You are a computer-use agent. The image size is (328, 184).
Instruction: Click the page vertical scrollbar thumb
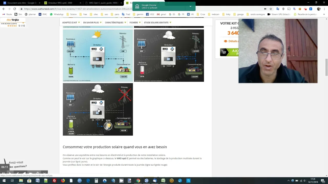pyautogui.click(x=326, y=67)
